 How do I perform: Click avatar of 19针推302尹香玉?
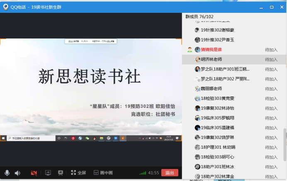tap(197, 40)
